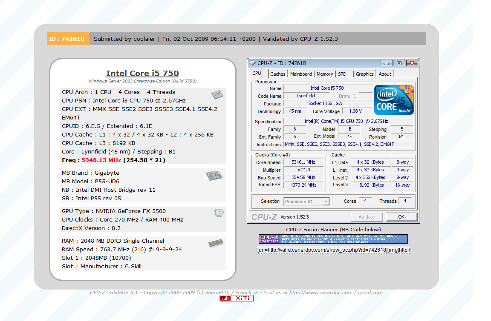Click the CPU chip icon in the specs panel
Screen dimensions: 491x321
point(217,94)
